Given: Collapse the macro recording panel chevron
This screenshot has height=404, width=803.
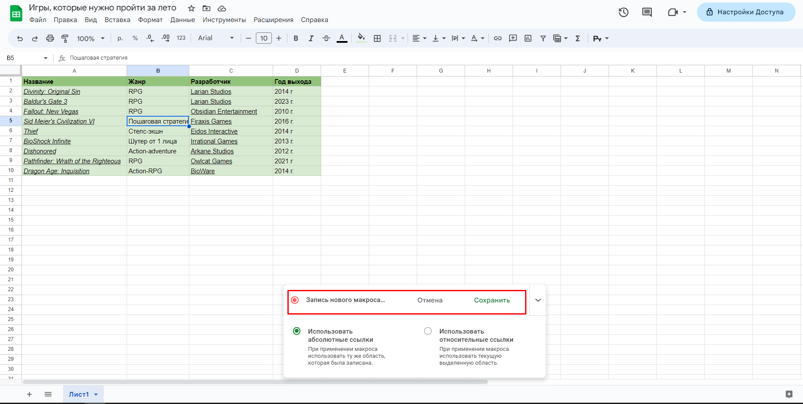Looking at the screenshot, I should coord(538,300).
